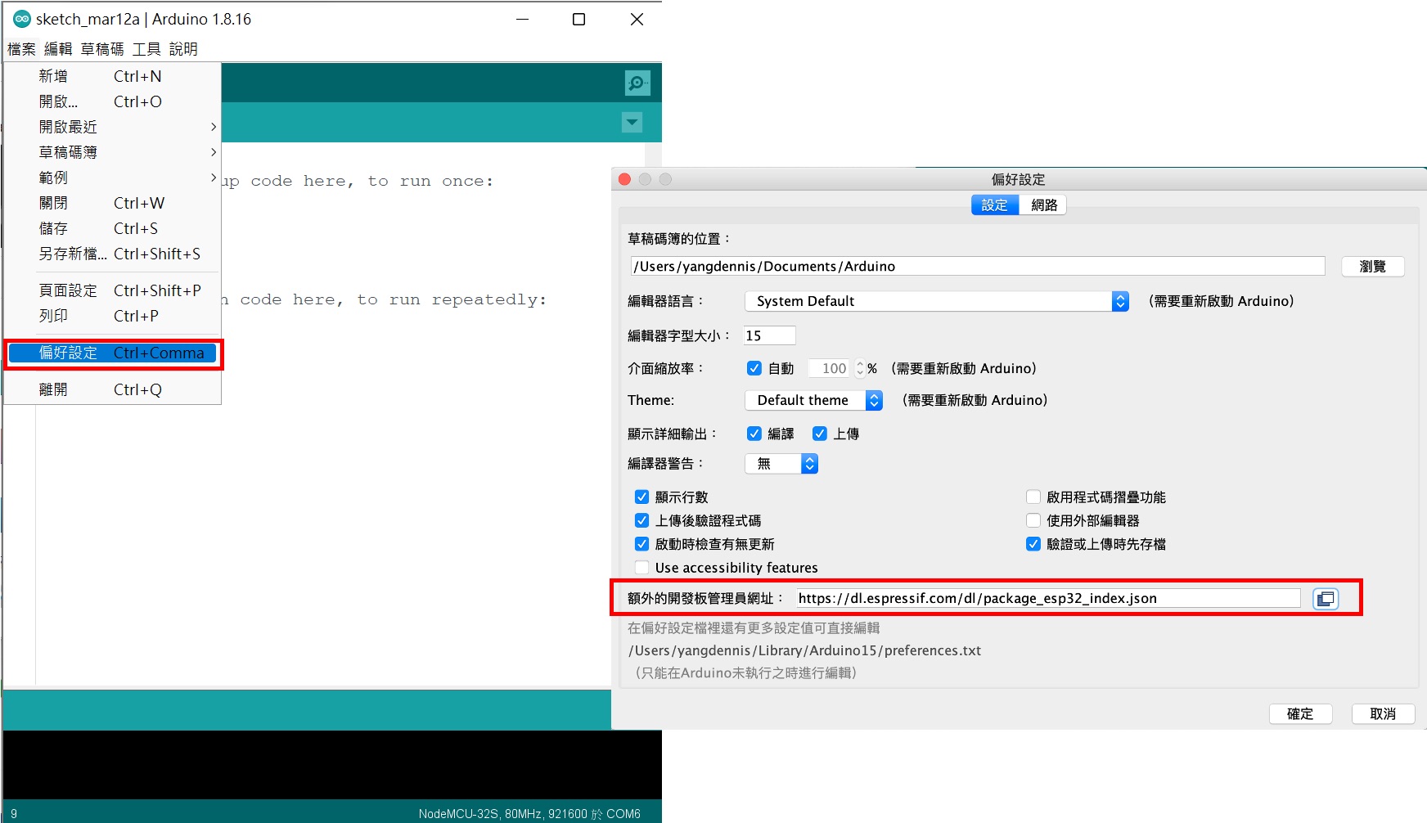
Task: Click the sketch tab dropdown arrow
Action: [631, 122]
